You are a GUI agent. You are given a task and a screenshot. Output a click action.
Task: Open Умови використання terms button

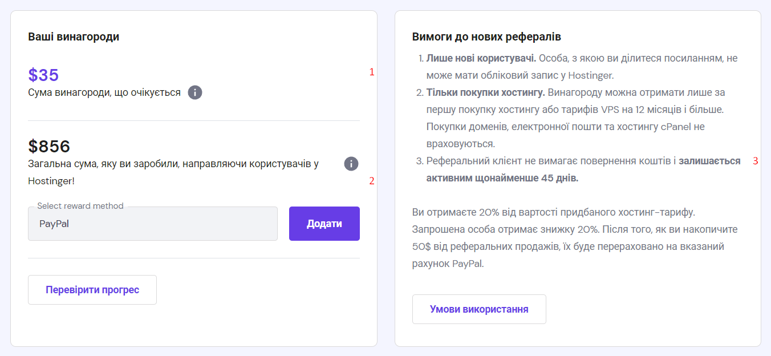[x=479, y=309]
